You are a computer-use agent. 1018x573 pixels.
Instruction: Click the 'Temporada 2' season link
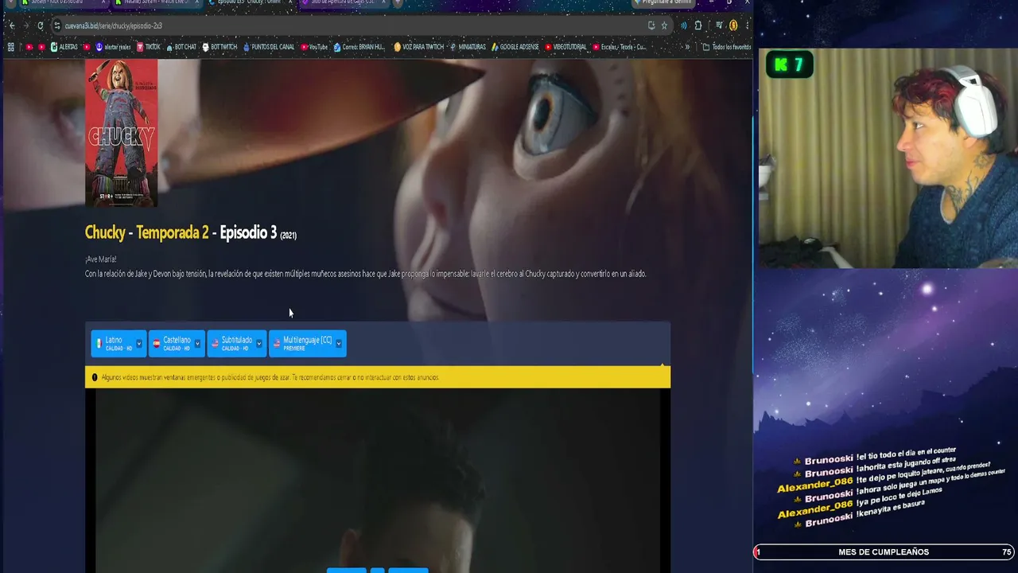(173, 232)
